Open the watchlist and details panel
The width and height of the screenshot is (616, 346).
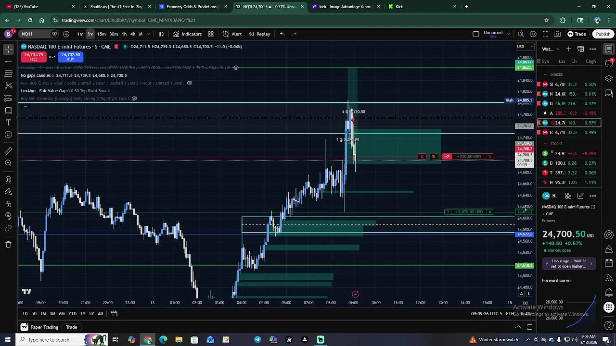(609, 49)
